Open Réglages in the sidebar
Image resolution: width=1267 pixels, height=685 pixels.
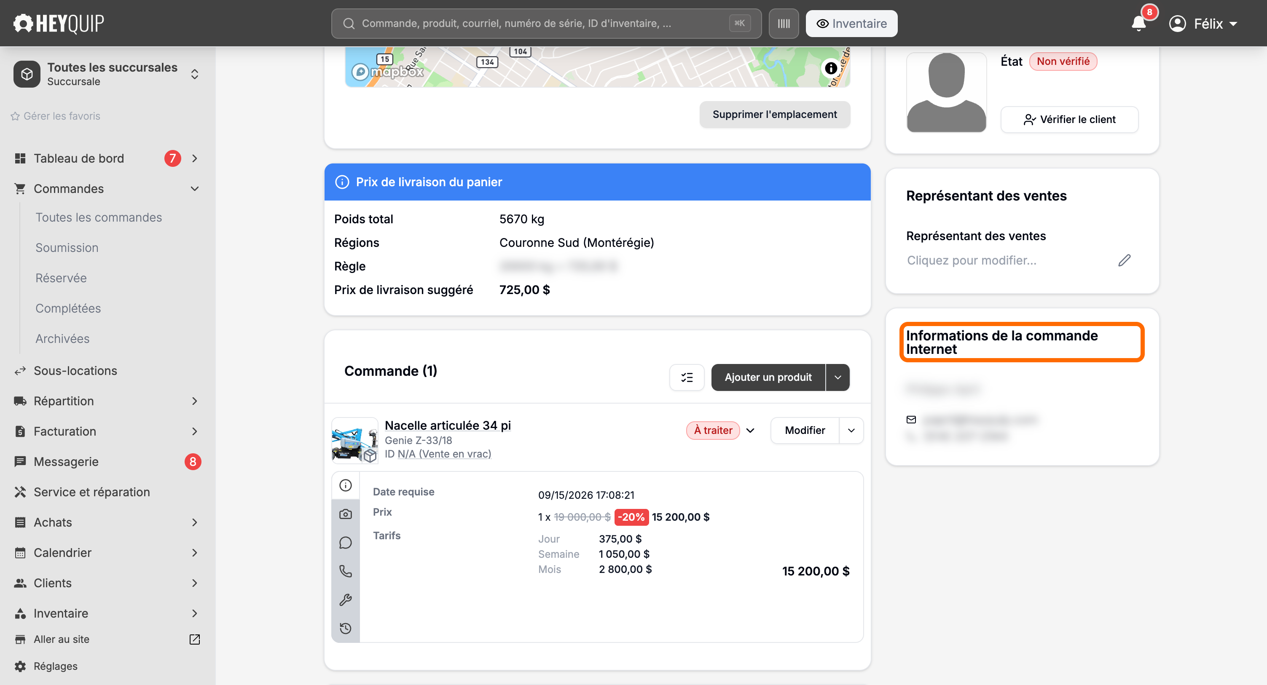click(55, 666)
